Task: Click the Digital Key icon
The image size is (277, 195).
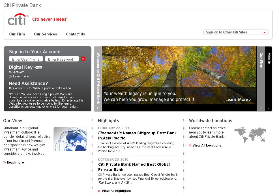Action: [x=38, y=67]
